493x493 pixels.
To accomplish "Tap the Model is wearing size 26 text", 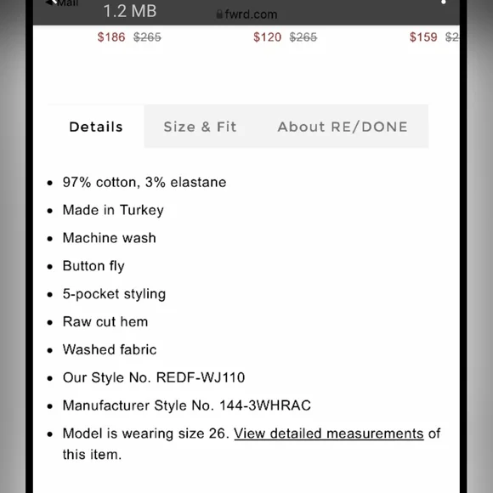I will [146, 433].
